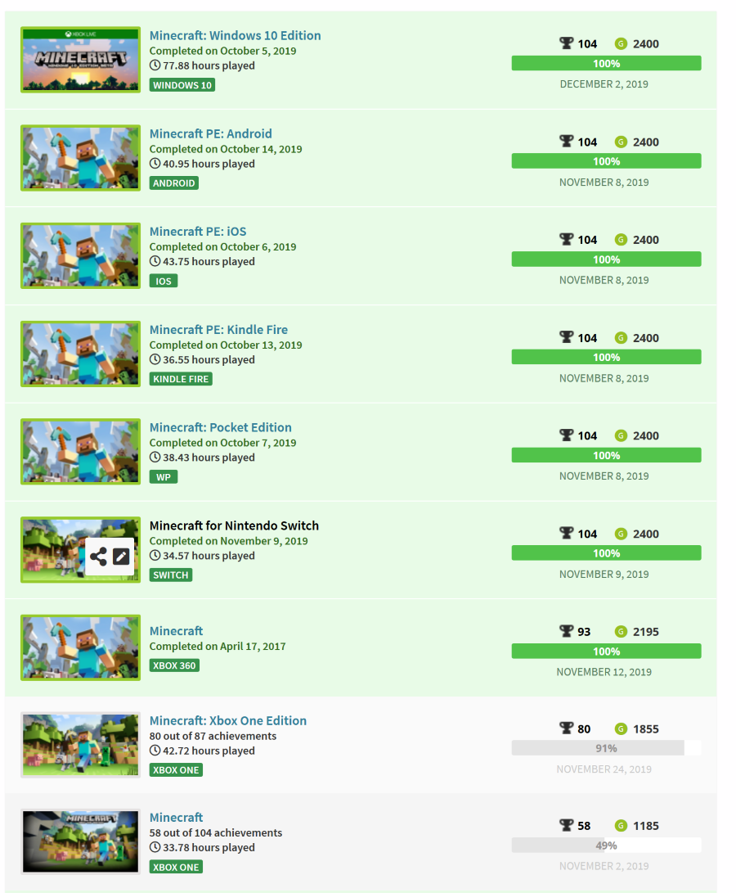Click gamerscore G icon showing 1185
Viewport: 736px width, 893px height.
tap(621, 826)
